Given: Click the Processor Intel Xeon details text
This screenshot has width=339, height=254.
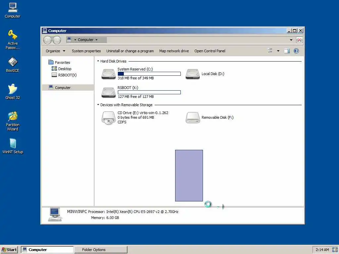Looking at the screenshot, I should [133, 212].
